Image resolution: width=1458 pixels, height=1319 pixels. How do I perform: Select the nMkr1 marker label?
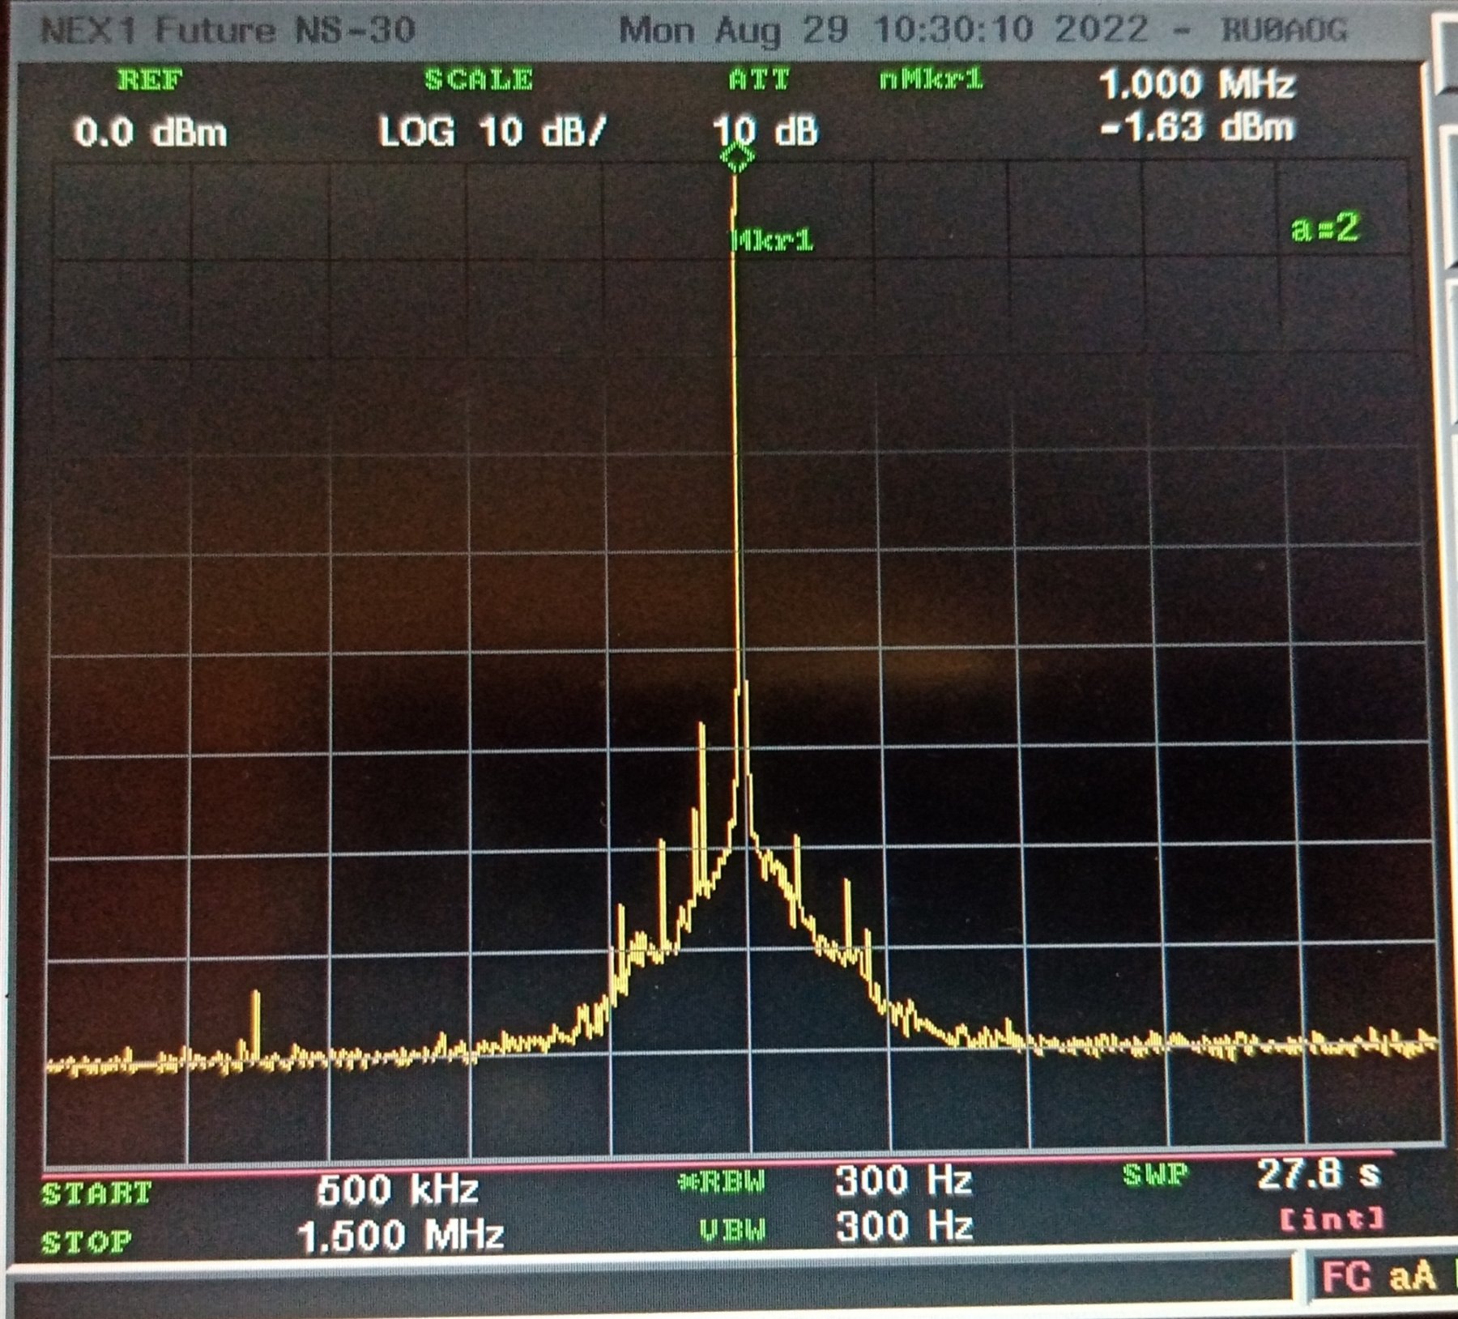pyautogui.click(x=932, y=79)
